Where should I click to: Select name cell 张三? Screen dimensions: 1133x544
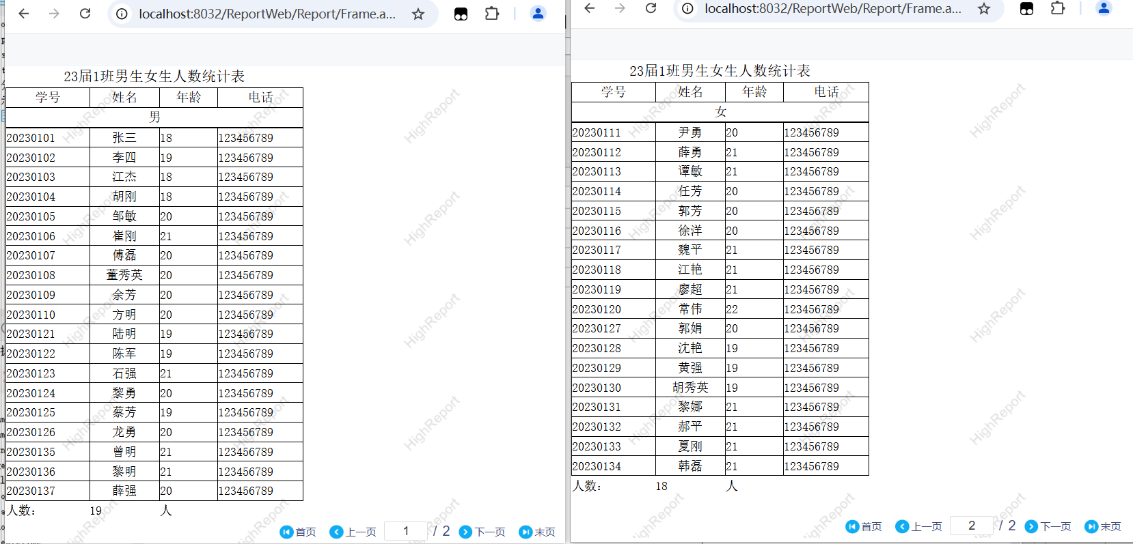124,138
